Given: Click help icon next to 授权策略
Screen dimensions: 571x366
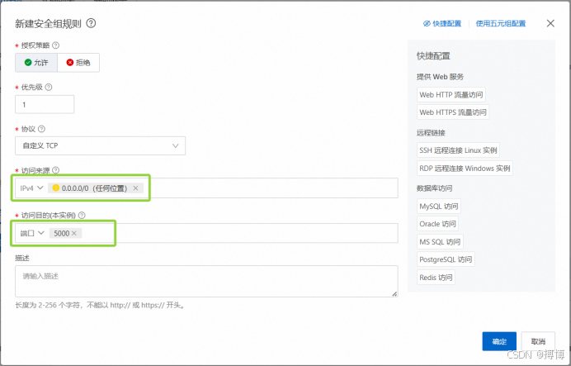Looking at the screenshot, I should click(56, 45).
